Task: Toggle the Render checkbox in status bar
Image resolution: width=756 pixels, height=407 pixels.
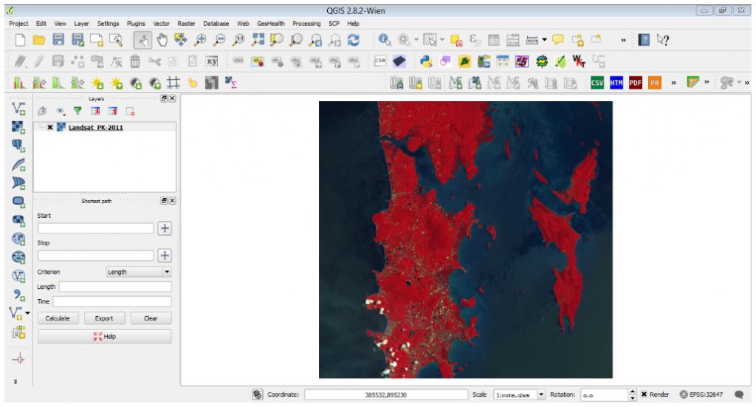Action: [645, 394]
